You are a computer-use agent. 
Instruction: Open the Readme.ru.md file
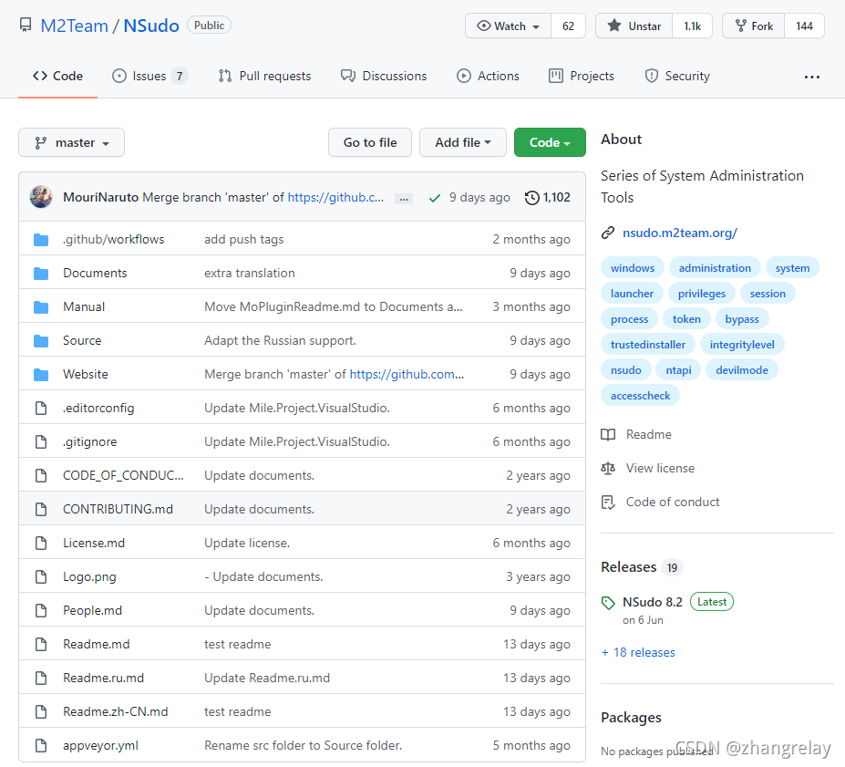click(104, 678)
